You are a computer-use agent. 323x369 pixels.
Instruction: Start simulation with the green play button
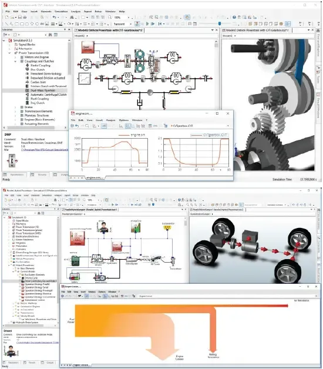tap(147, 24)
